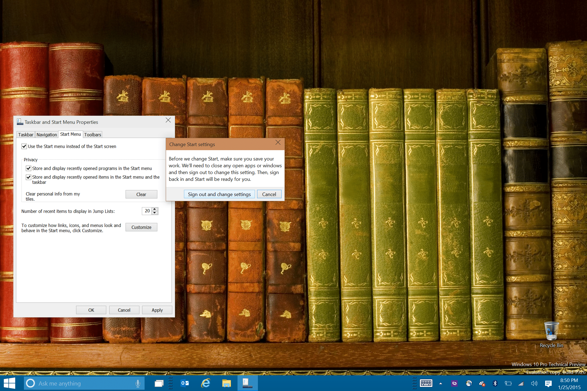Viewport: 587px width, 391px height.
Task: Show hidden tray icons arrow
Action: [x=441, y=384]
